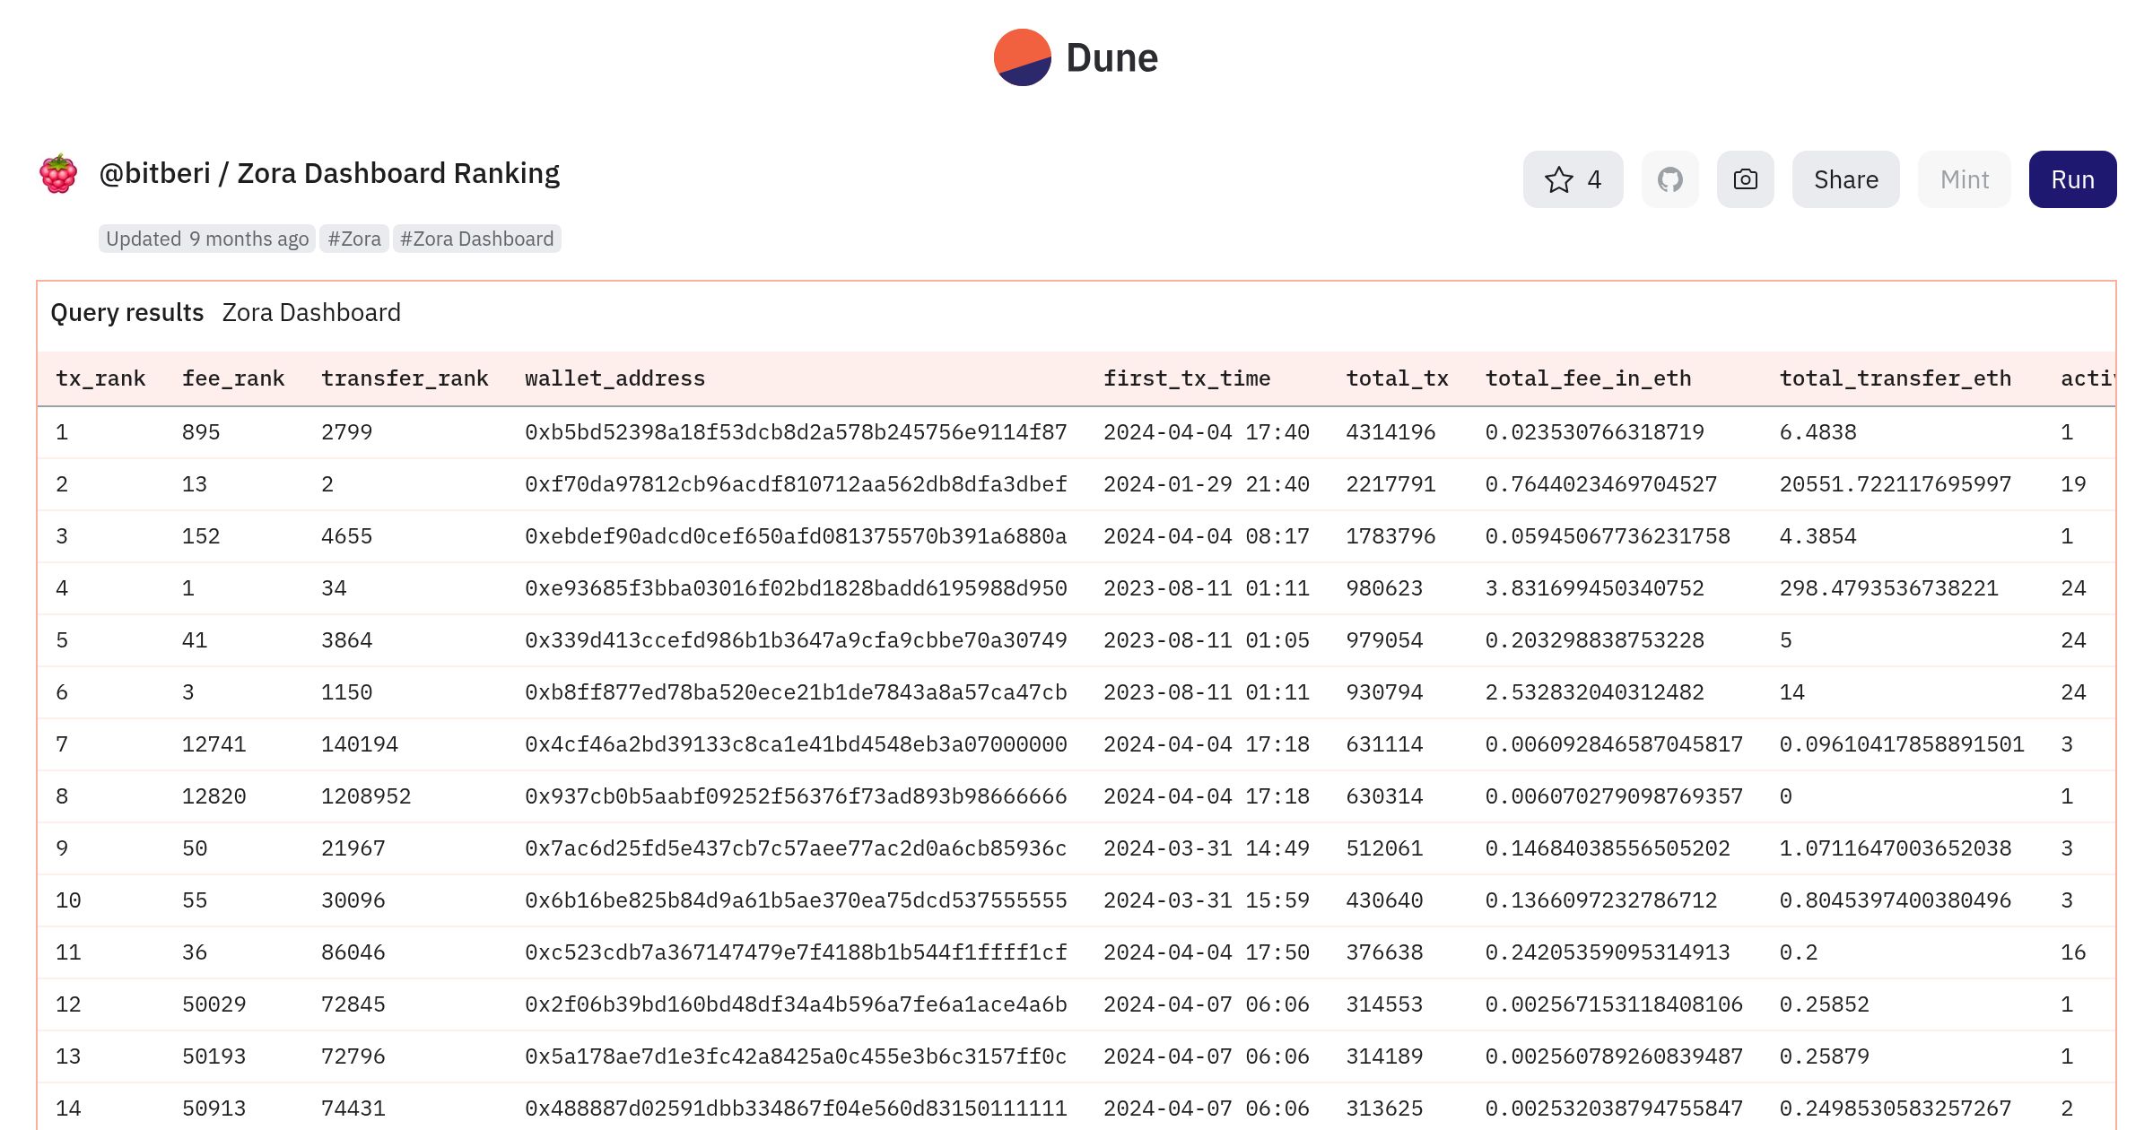Select wallet address 0x5a178ae7d1e3fc42a8425a0c455e3b6c3157ff0c
This screenshot has width=2153, height=1130.
point(796,1056)
